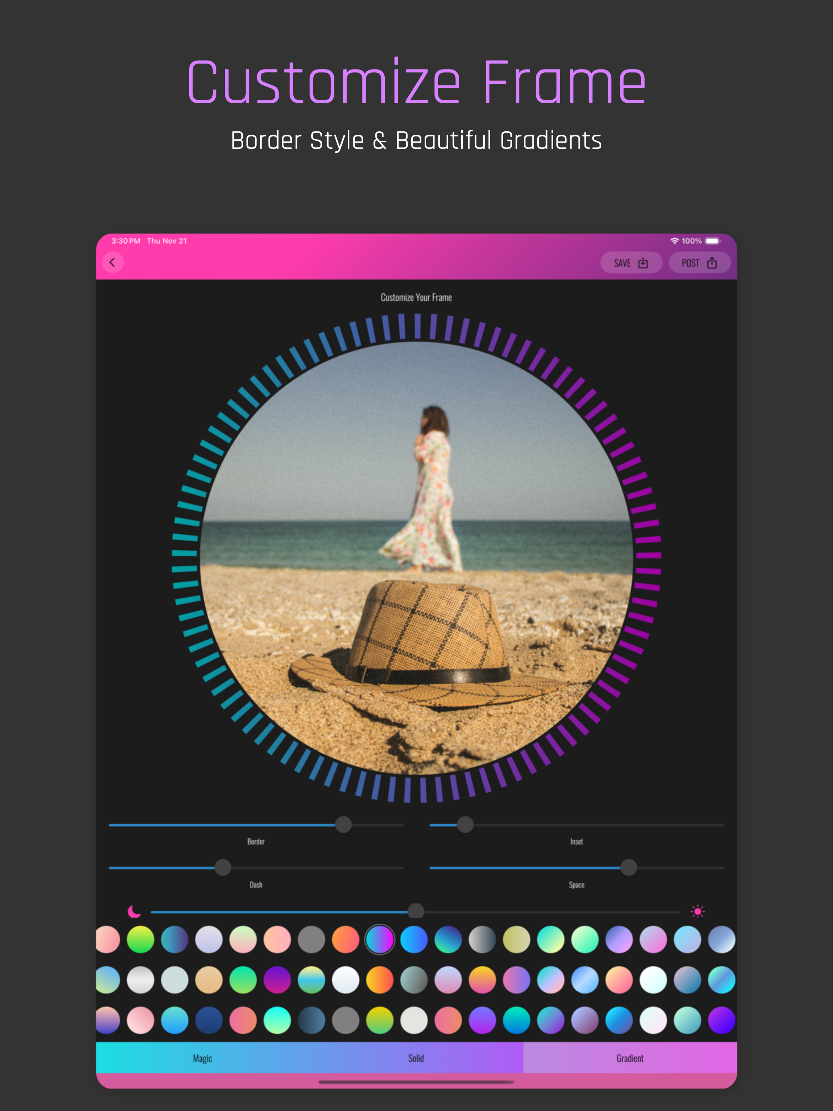Tap the home indicator bar at bottom
833x1111 pixels.
[416, 1082]
